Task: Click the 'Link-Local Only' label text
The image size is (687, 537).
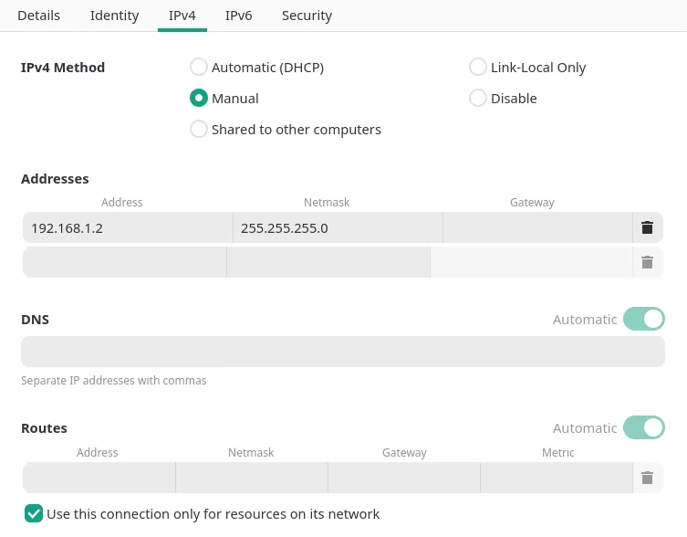Action: tap(538, 68)
